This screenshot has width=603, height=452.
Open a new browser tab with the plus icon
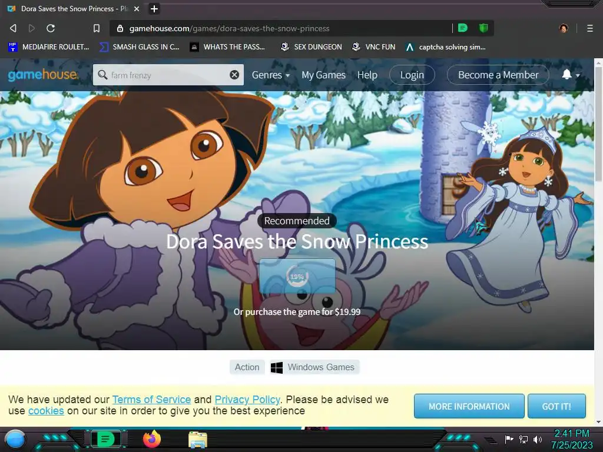click(154, 8)
